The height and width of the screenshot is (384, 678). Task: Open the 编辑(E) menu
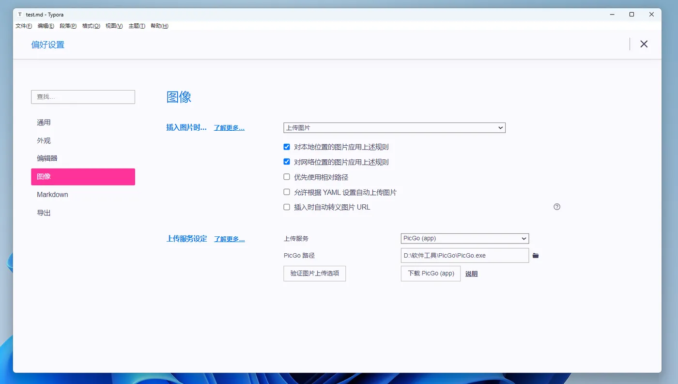pyautogui.click(x=46, y=26)
